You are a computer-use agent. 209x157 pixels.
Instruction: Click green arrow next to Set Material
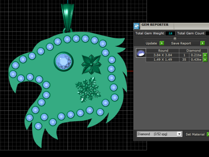(x=208, y=134)
